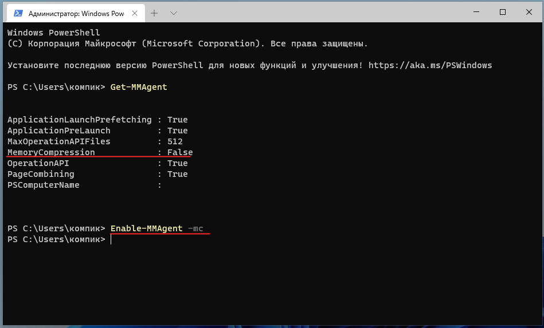The image size is (544, 328).
Task: Open a new tab with plus button
Action: click(x=154, y=13)
